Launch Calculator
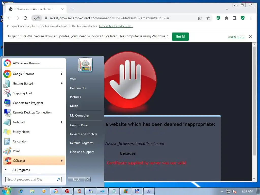This screenshot has height=195, width=260. [34, 141]
